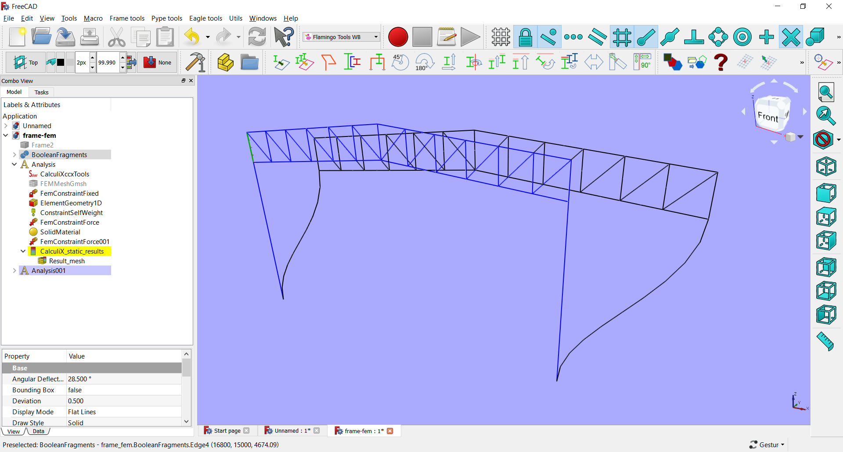Open the Draft line color swatch
The width and height of the screenshot is (843, 452).
click(x=61, y=62)
